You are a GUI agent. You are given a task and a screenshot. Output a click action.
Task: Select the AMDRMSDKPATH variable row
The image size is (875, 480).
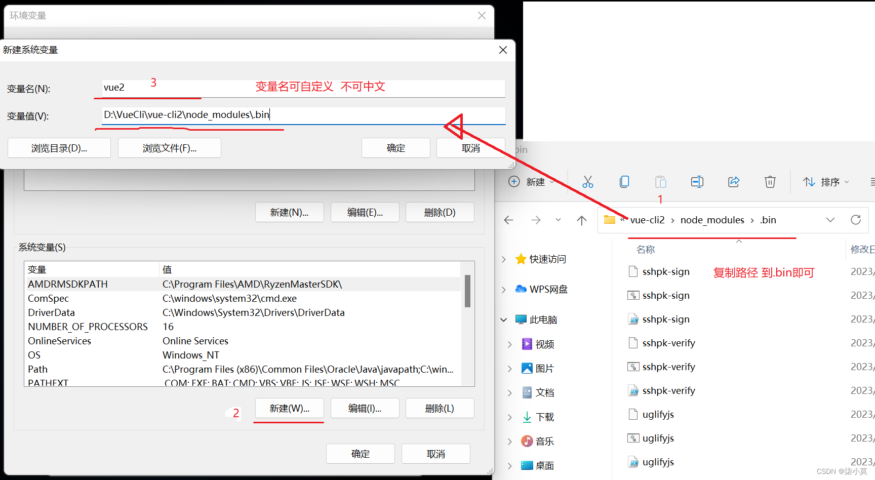(x=243, y=284)
